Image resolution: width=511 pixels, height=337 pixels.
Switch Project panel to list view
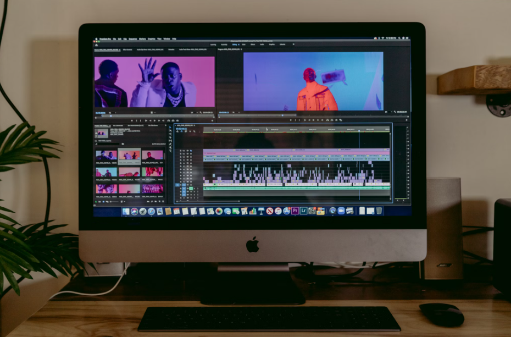(99, 202)
